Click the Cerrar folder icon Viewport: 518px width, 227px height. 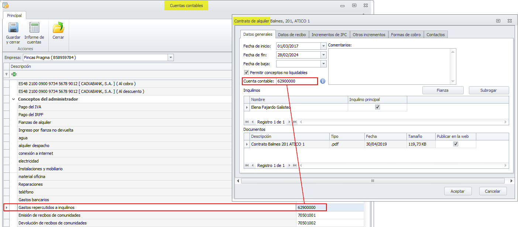tap(58, 28)
